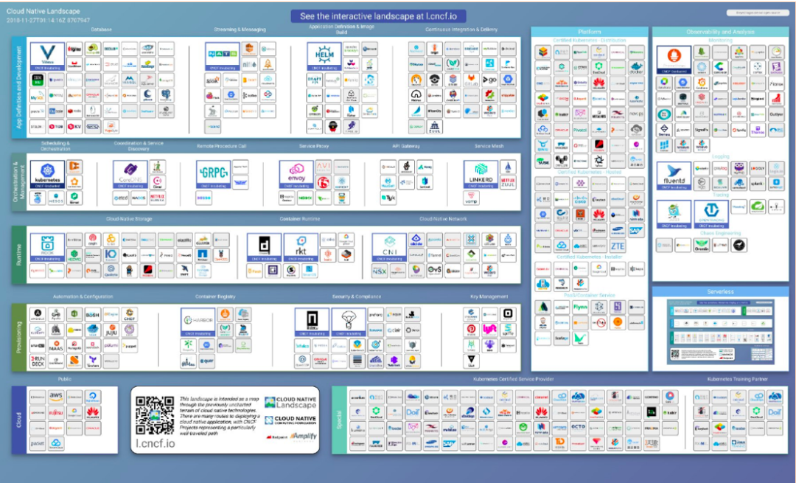Click the Splunk logo in Logging
Viewport: 796px width, 483px height.
(x=757, y=184)
